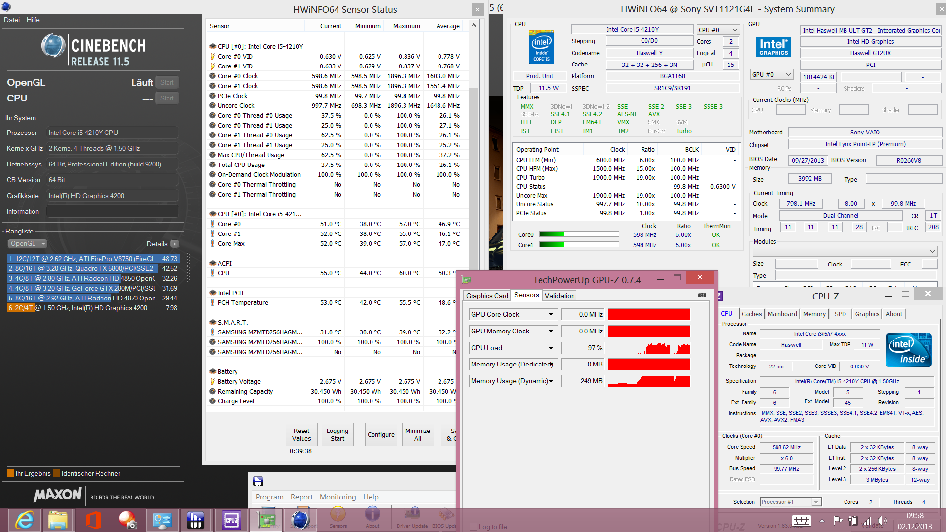This screenshot has height=532, width=946.
Task: Launch Internet Explorer from taskbar
Action: [24, 520]
